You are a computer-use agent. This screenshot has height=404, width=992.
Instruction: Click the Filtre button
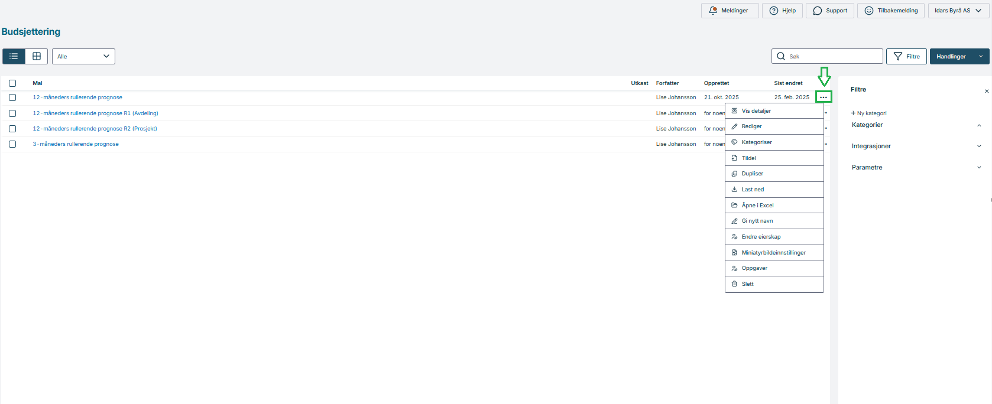906,56
